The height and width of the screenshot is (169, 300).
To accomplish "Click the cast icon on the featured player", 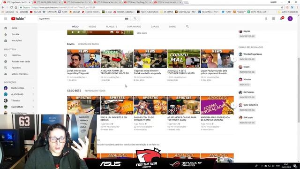I will point(123,32).
